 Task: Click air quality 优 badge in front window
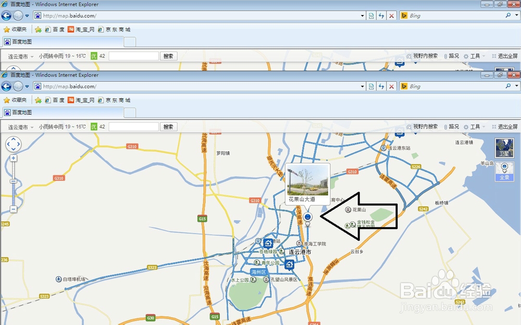[x=94, y=127]
